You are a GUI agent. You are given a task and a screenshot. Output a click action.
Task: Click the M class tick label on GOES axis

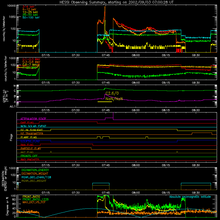(x=15, y=86)
